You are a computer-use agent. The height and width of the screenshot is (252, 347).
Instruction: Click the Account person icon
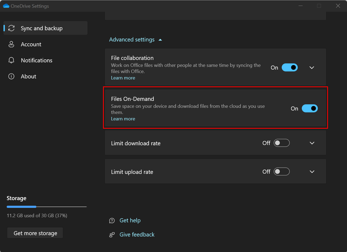click(11, 44)
